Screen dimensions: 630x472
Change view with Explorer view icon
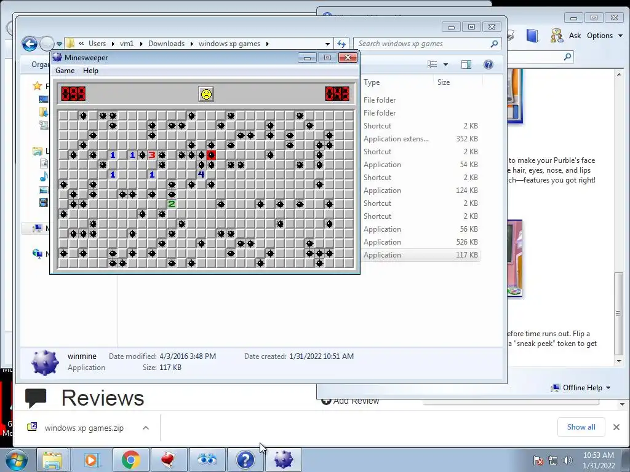pos(433,65)
